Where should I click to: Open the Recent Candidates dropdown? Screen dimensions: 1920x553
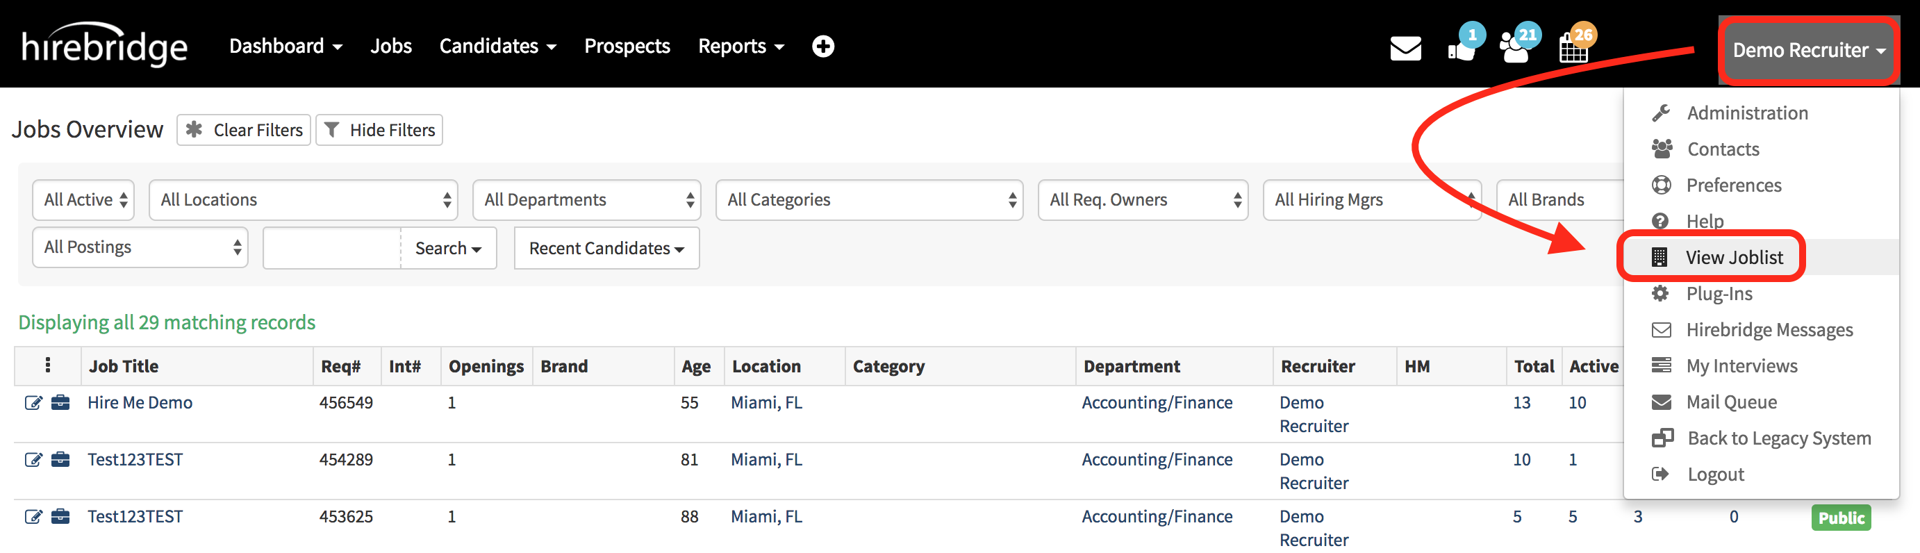606,248
